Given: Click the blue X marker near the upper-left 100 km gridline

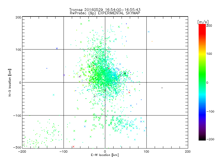Looking at the screenshot, I should point(57,48).
